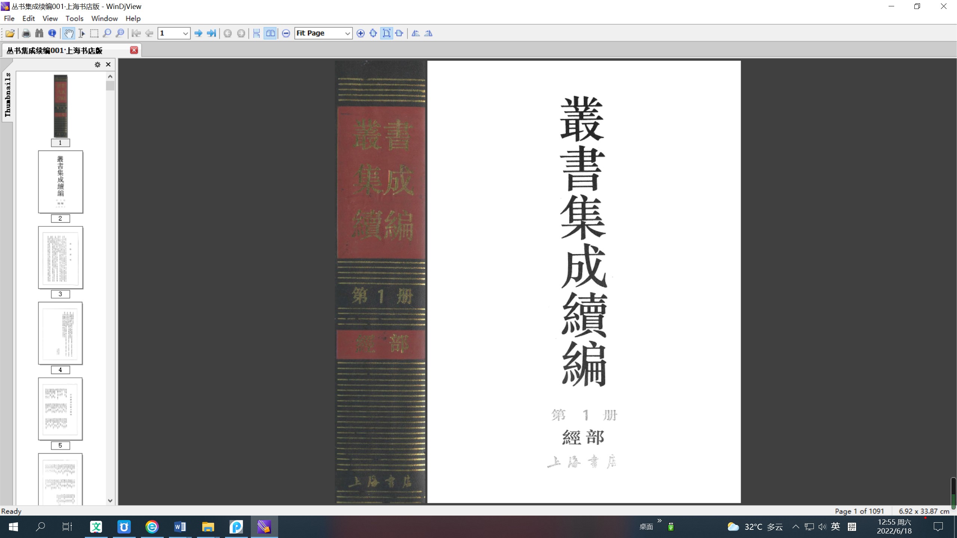The image size is (957, 538).
Task: Open the Fit Page zoom dropdown
Action: [x=347, y=33]
